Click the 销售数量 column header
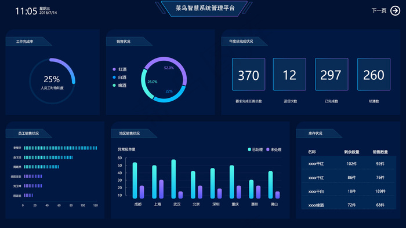 [x=380, y=152]
